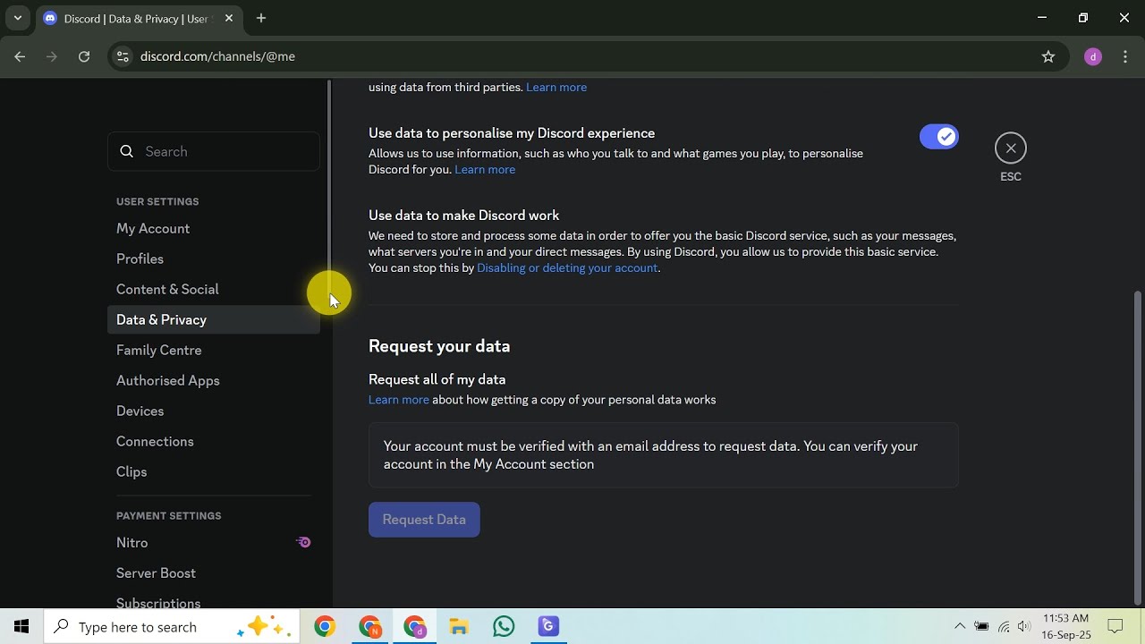Click the volume speaker tray icon
Image resolution: width=1145 pixels, height=644 pixels.
point(1024,627)
